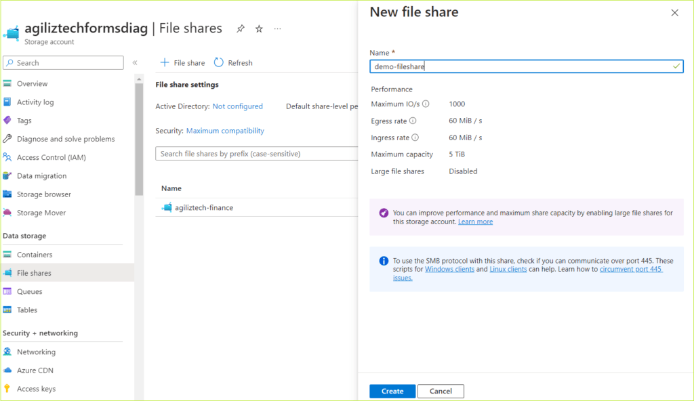
Task: Collapse the sidebar using the double chevron
Action: (134, 62)
